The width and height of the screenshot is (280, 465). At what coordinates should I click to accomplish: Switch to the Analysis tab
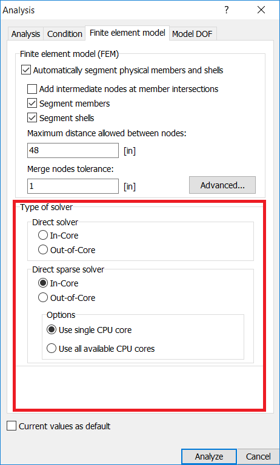pyautogui.click(x=26, y=34)
